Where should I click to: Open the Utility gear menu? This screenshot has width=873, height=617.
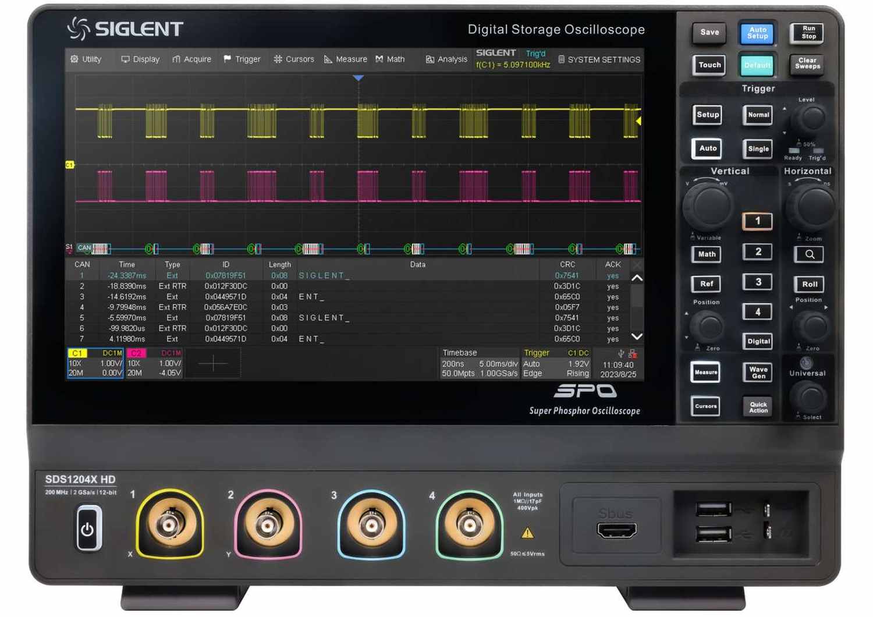pyautogui.click(x=86, y=59)
